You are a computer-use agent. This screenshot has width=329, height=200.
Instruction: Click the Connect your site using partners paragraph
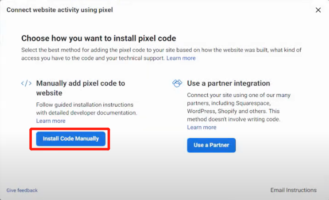tap(239, 107)
